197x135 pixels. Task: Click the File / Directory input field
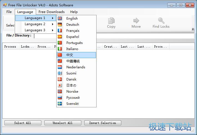114,36
